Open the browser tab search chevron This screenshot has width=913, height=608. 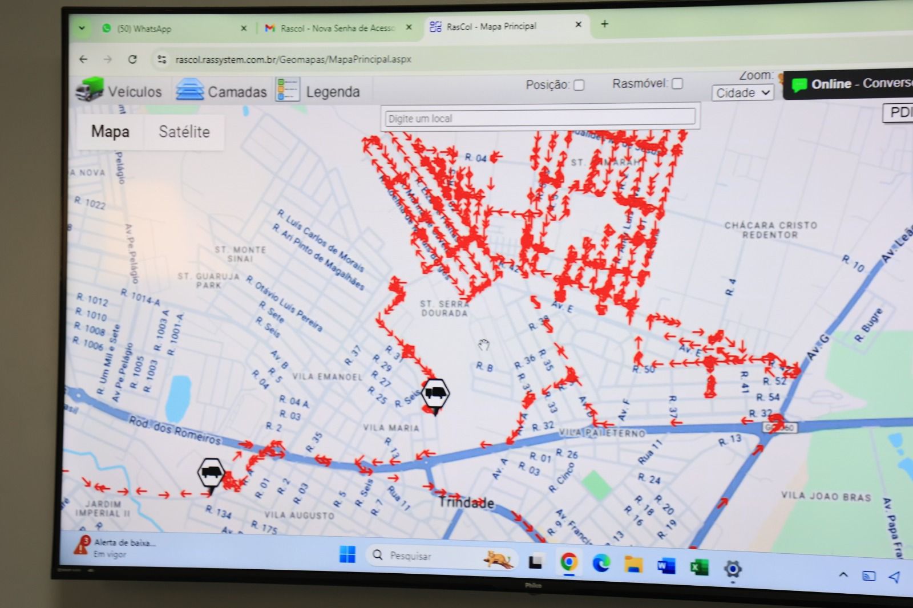pos(82,28)
